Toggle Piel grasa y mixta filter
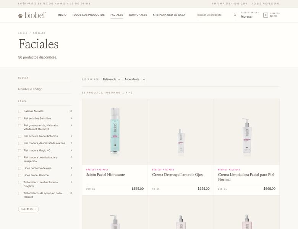Image resolution: width=298 pixels, height=229 pixels. (19, 126)
